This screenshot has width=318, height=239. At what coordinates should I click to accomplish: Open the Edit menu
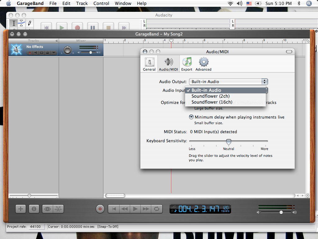pyautogui.click(x=66, y=3)
